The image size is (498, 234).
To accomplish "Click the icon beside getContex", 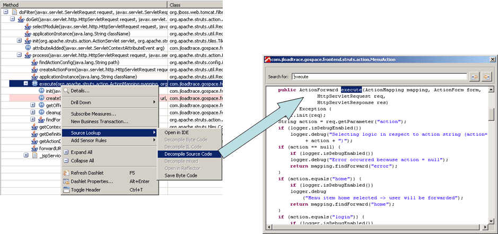I will point(34,127).
